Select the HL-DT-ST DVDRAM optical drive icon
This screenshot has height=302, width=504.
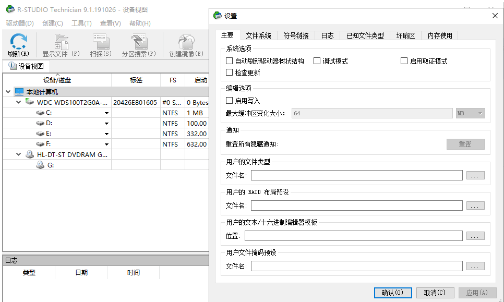(x=30, y=154)
